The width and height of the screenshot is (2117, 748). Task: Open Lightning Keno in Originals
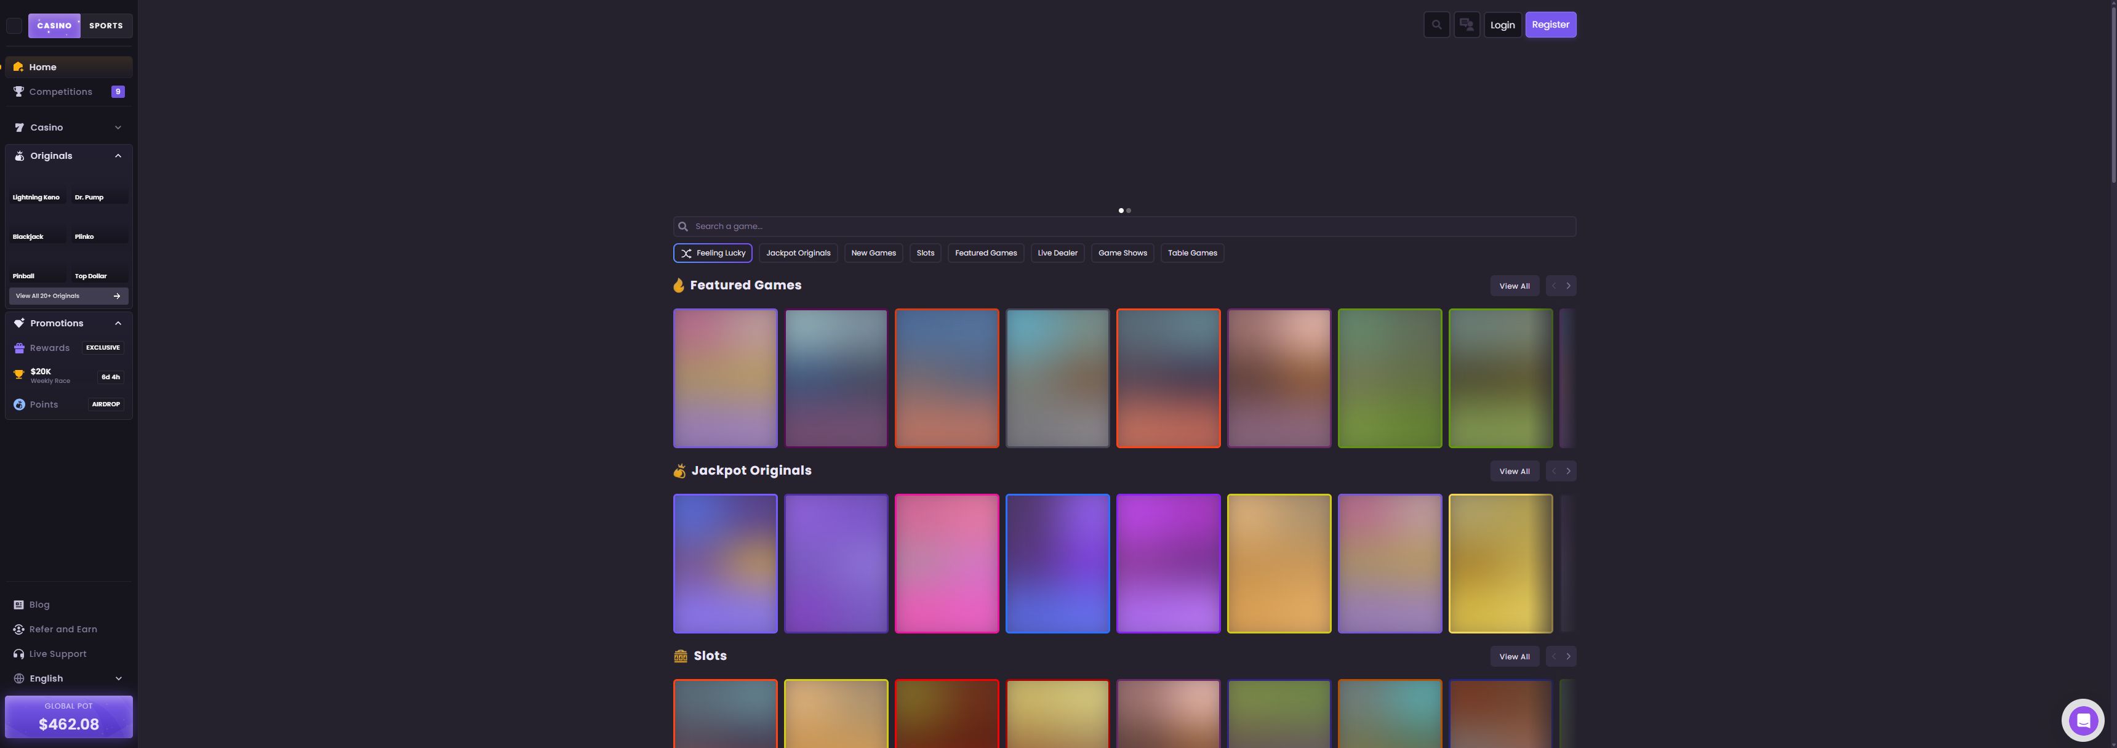37,188
